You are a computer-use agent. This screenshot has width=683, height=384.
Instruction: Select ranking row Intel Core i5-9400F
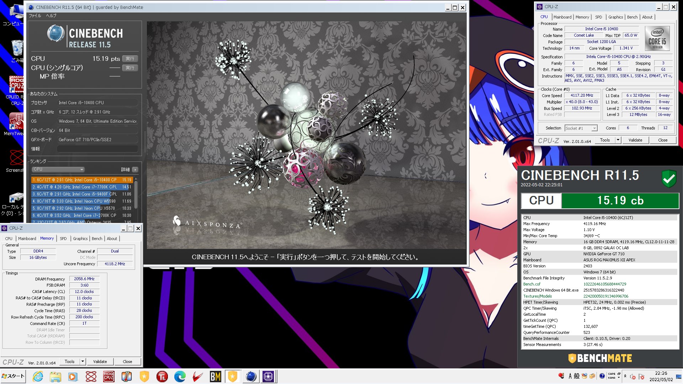[x=82, y=194]
